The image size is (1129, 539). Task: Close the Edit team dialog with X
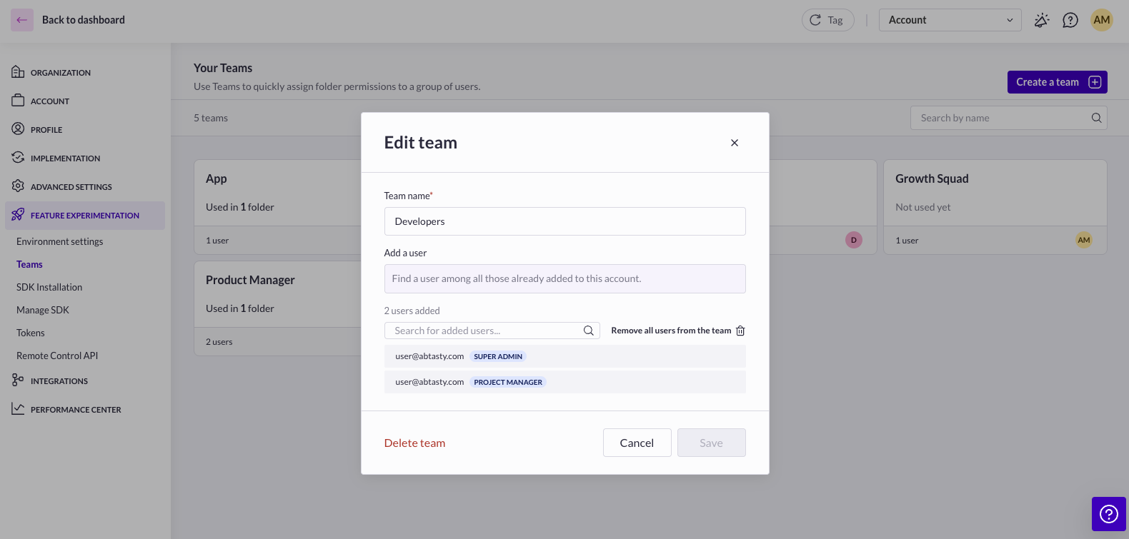pos(734,143)
